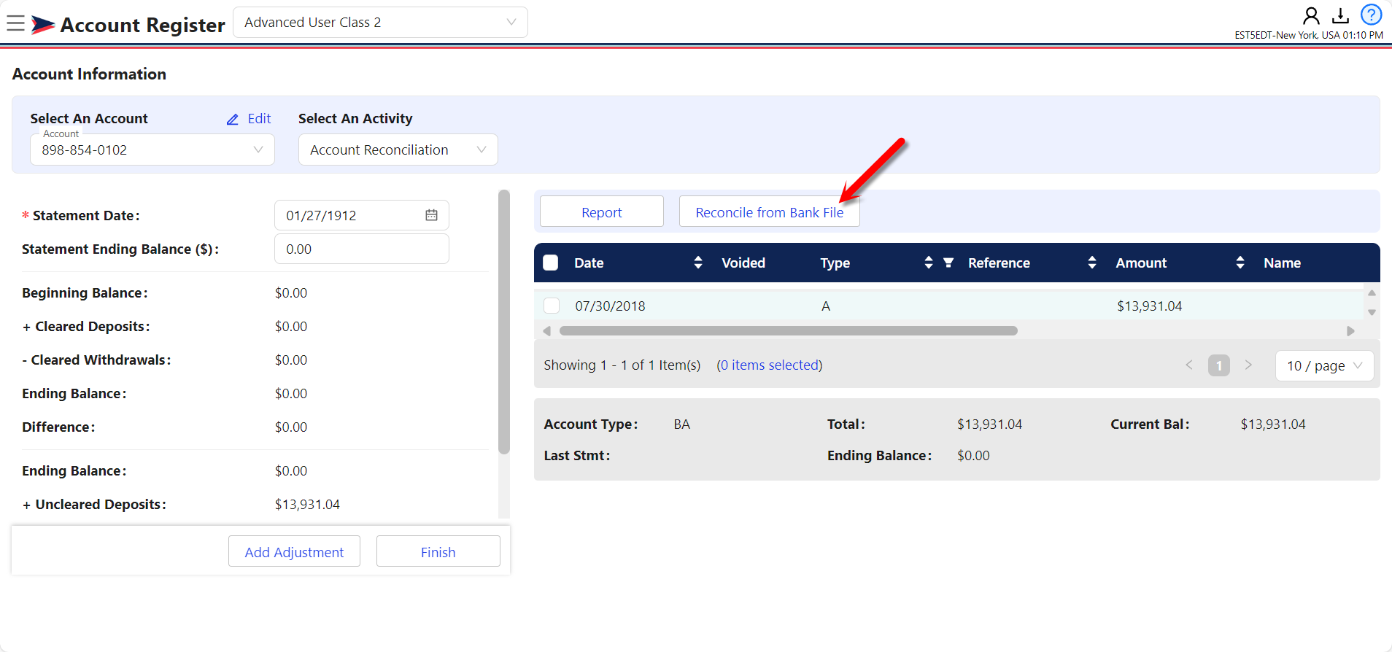1392x652 pixels.
Task: Click the Add Adjustment button
Action: pos(294,552)
